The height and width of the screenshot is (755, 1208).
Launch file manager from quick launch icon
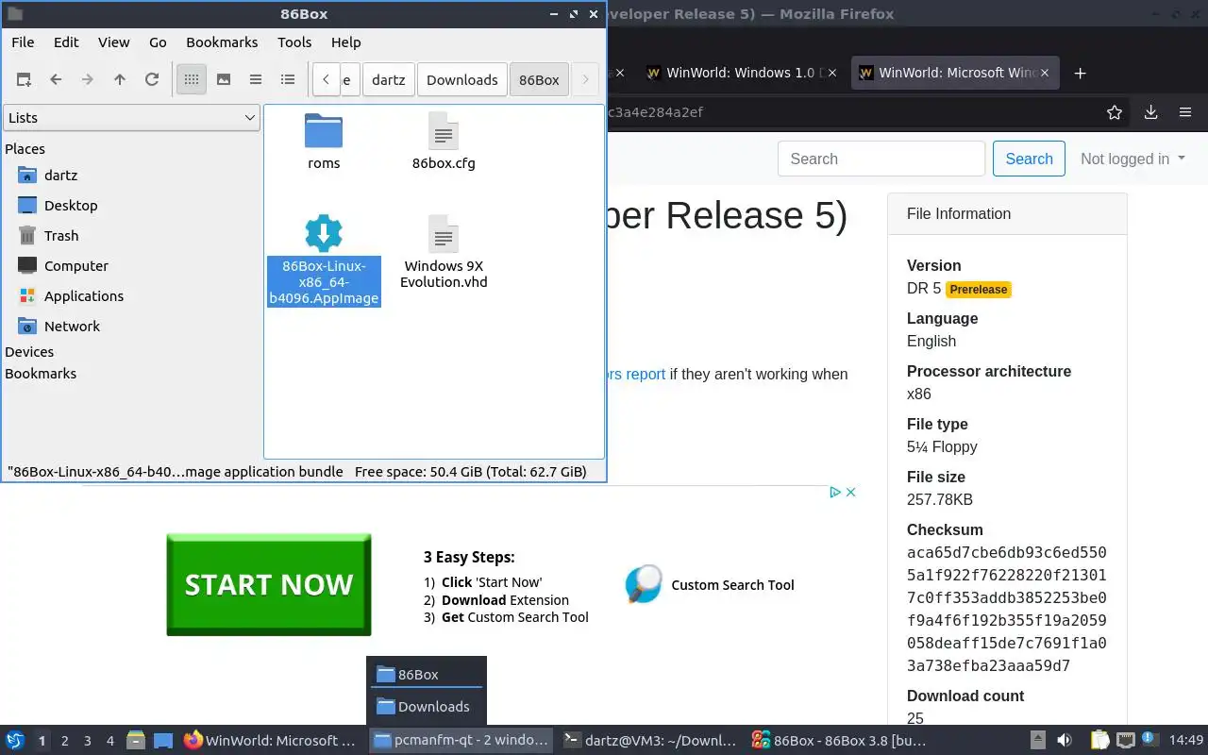(135, 741)
